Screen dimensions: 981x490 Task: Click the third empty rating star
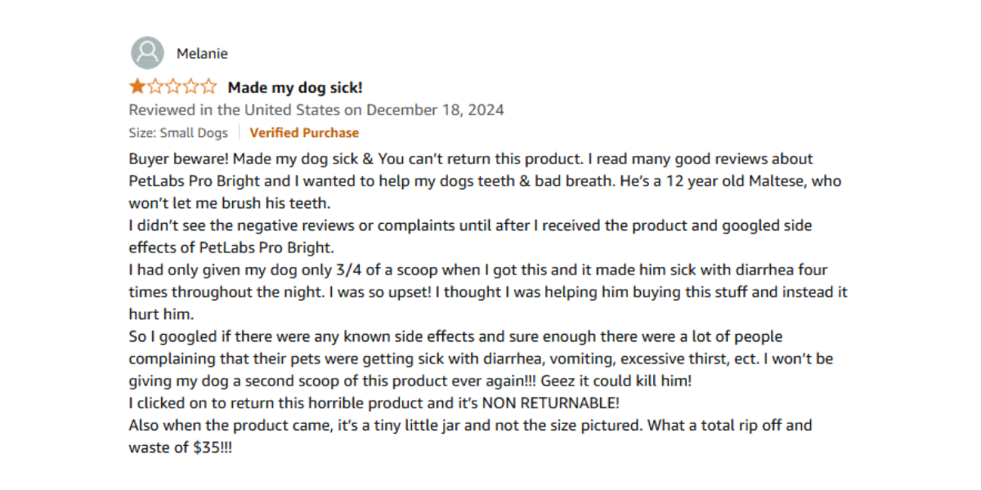click(173, 87)
